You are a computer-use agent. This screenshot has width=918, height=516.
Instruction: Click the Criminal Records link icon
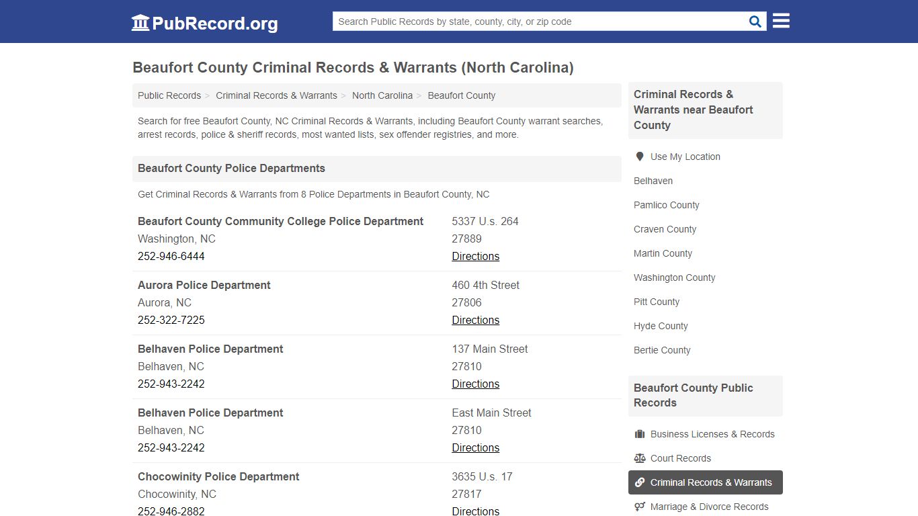tap(640, 482)
